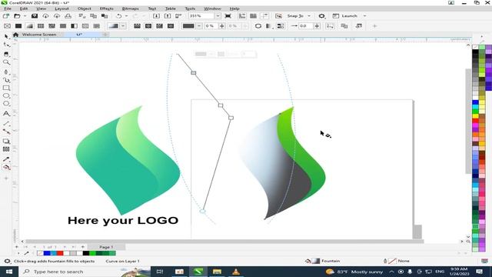Click the Save icon

(x=35, y=15)
